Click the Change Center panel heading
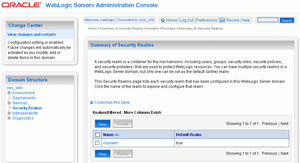This screenshot has width=300, height=163. click(x=25, y=25)
